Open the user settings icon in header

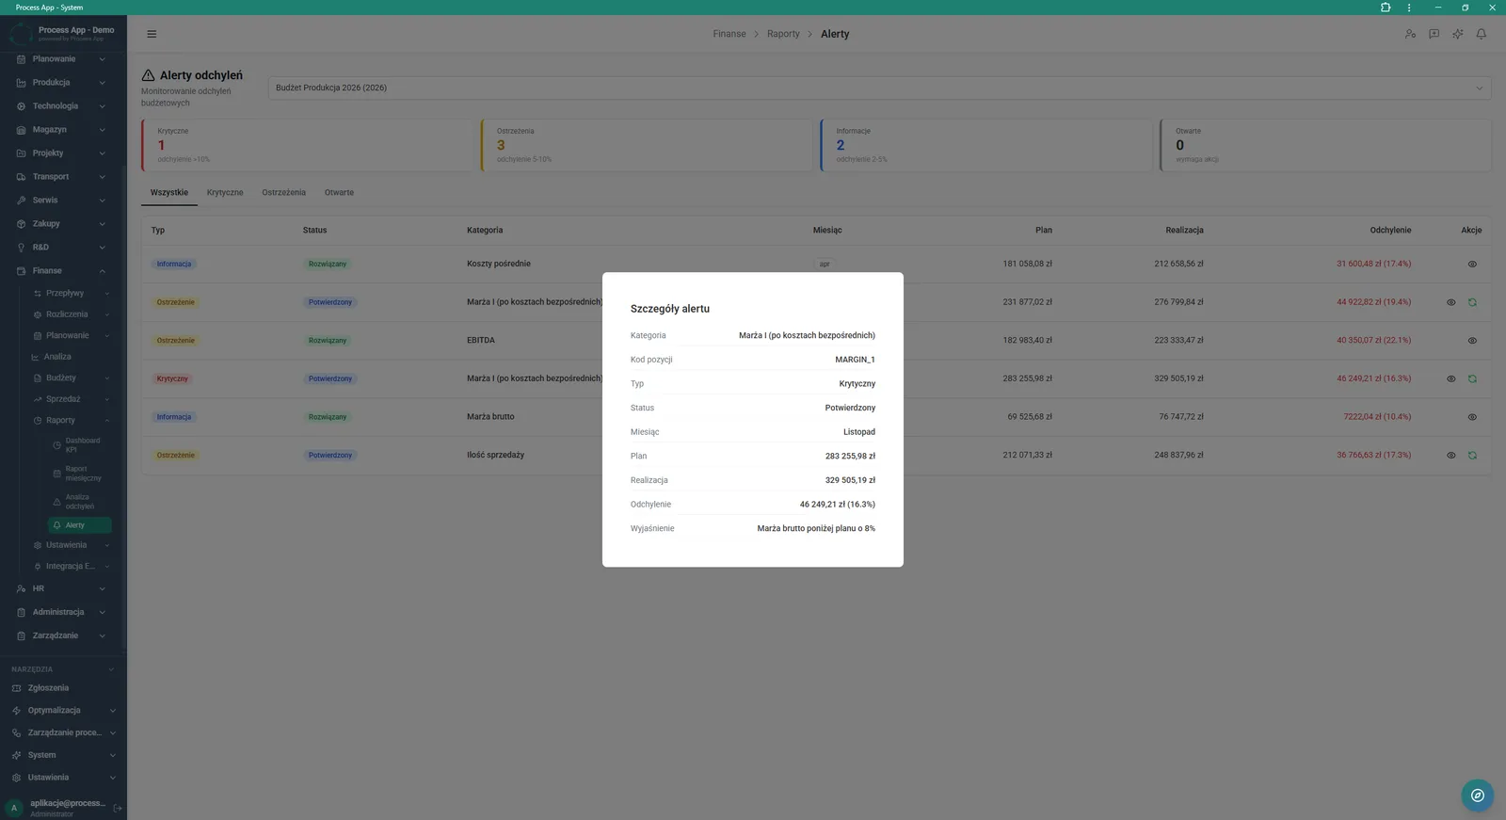click(1410, 34)
